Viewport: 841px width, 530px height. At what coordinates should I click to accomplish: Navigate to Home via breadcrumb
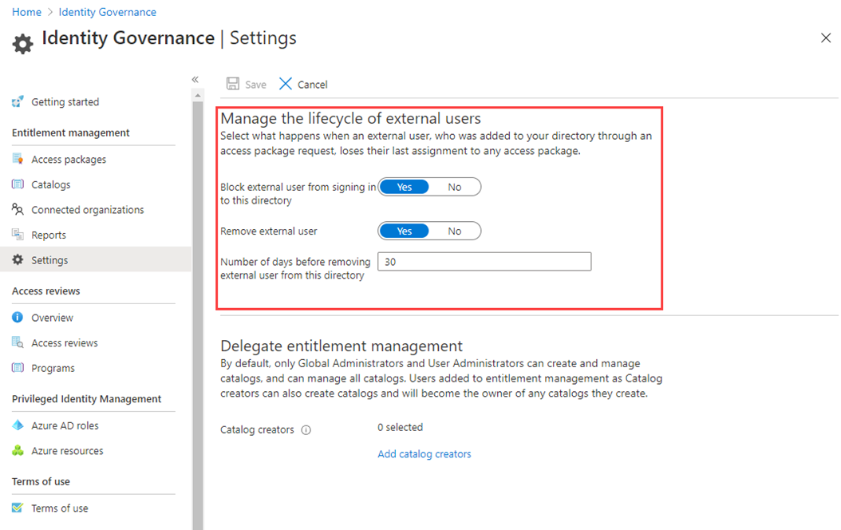[26, 11]
